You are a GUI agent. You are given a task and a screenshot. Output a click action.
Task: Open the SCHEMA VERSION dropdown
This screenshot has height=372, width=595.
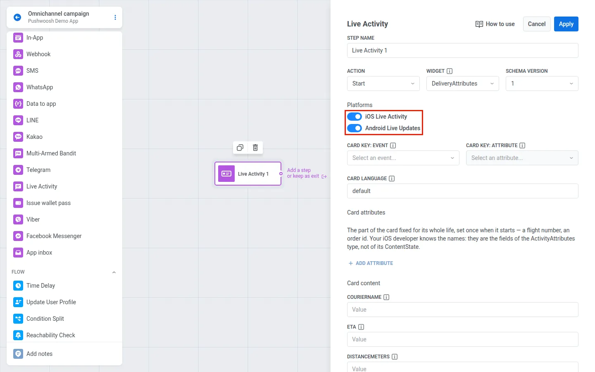[542, 83]
